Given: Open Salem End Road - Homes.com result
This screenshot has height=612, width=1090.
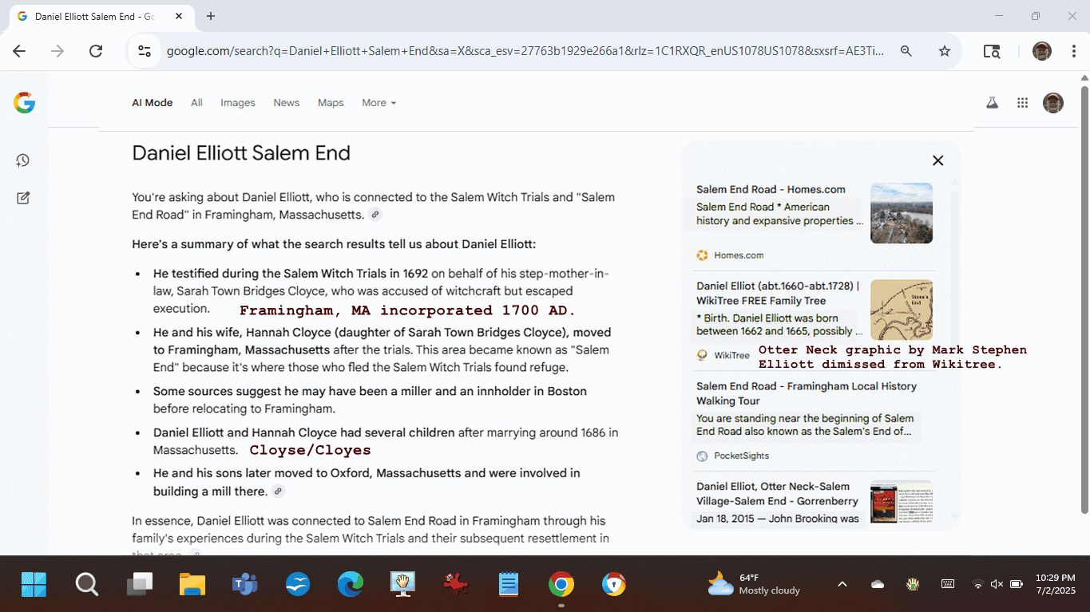Looking at the screenshot, I should (771, 189).
